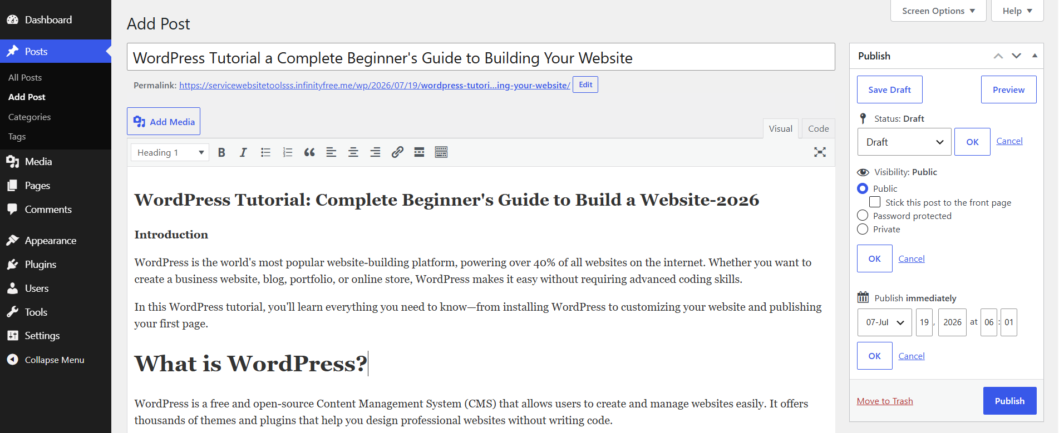Click the Plugins plug icon

click(12, 264)
